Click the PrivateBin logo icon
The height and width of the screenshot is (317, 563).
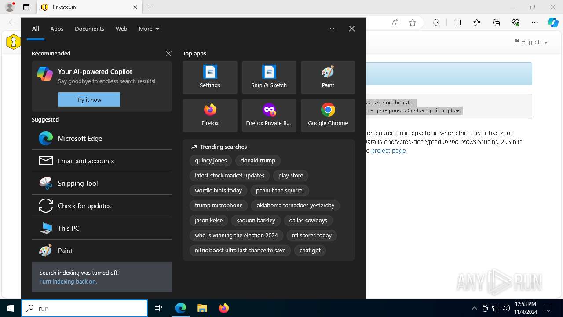(x=14, y=42)
